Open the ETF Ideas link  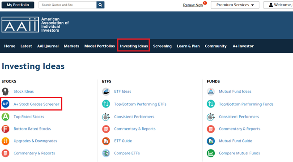(123, 91)
